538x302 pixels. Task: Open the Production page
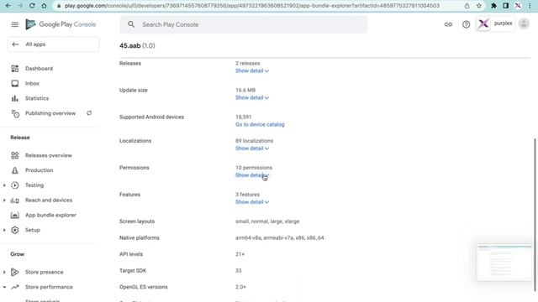click(40, 170)
